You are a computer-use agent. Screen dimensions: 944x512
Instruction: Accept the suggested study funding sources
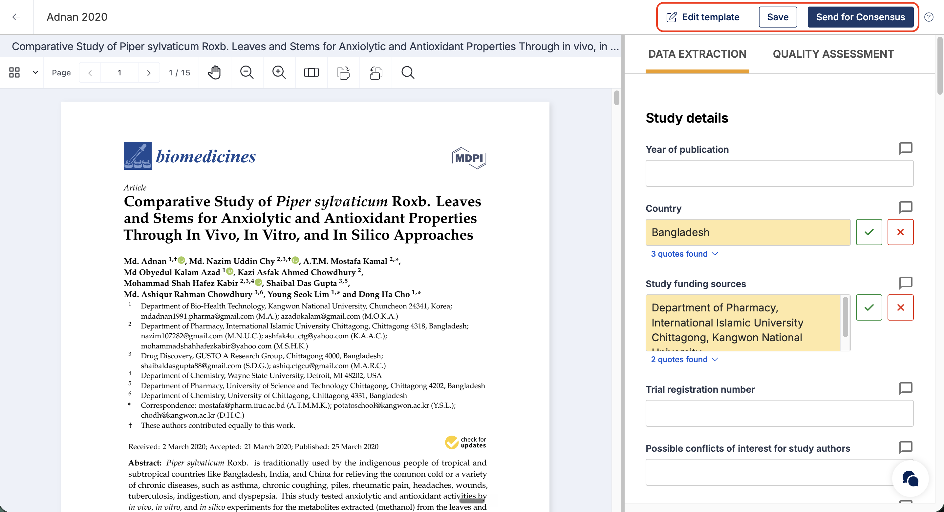tap(869, 307)
